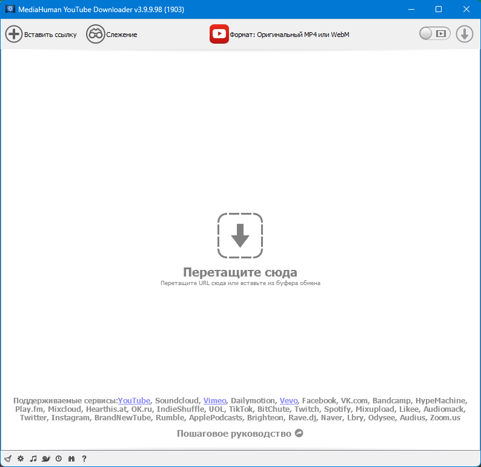Close the MediaHuman YouTube Downloader window
The width and height of the screenshot is (481, 467).
click(x=466, y=9)
